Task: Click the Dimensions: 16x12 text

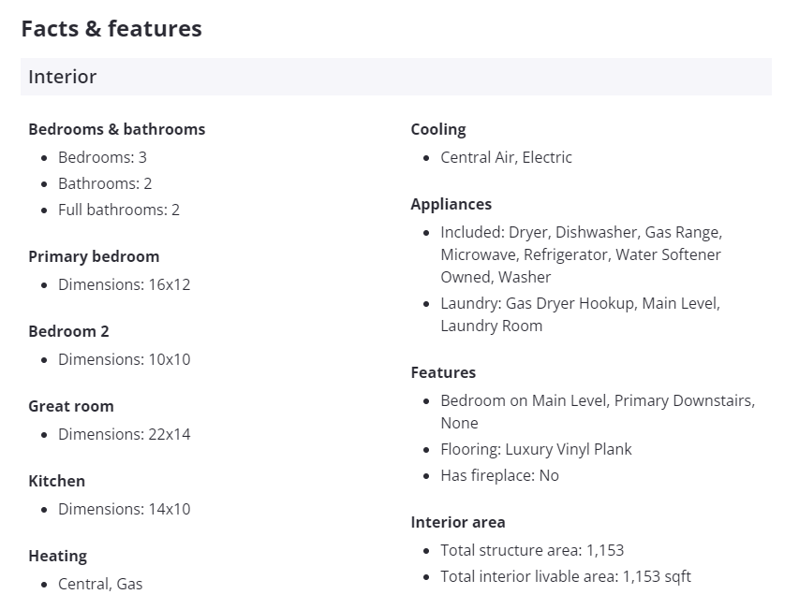Action: click(x=124, y=284)
